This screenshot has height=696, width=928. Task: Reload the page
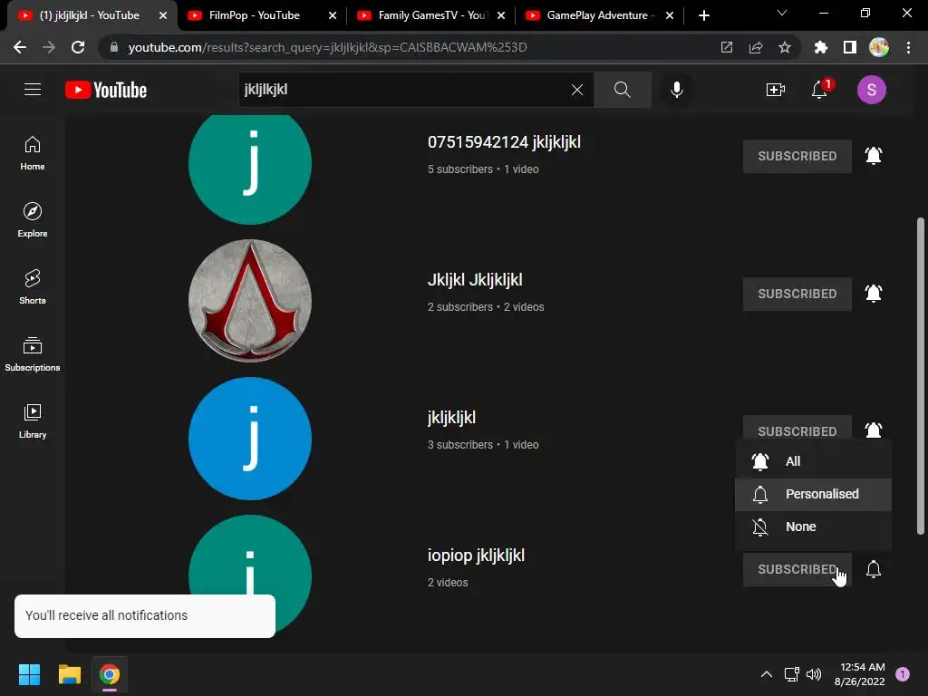[78, 47]
